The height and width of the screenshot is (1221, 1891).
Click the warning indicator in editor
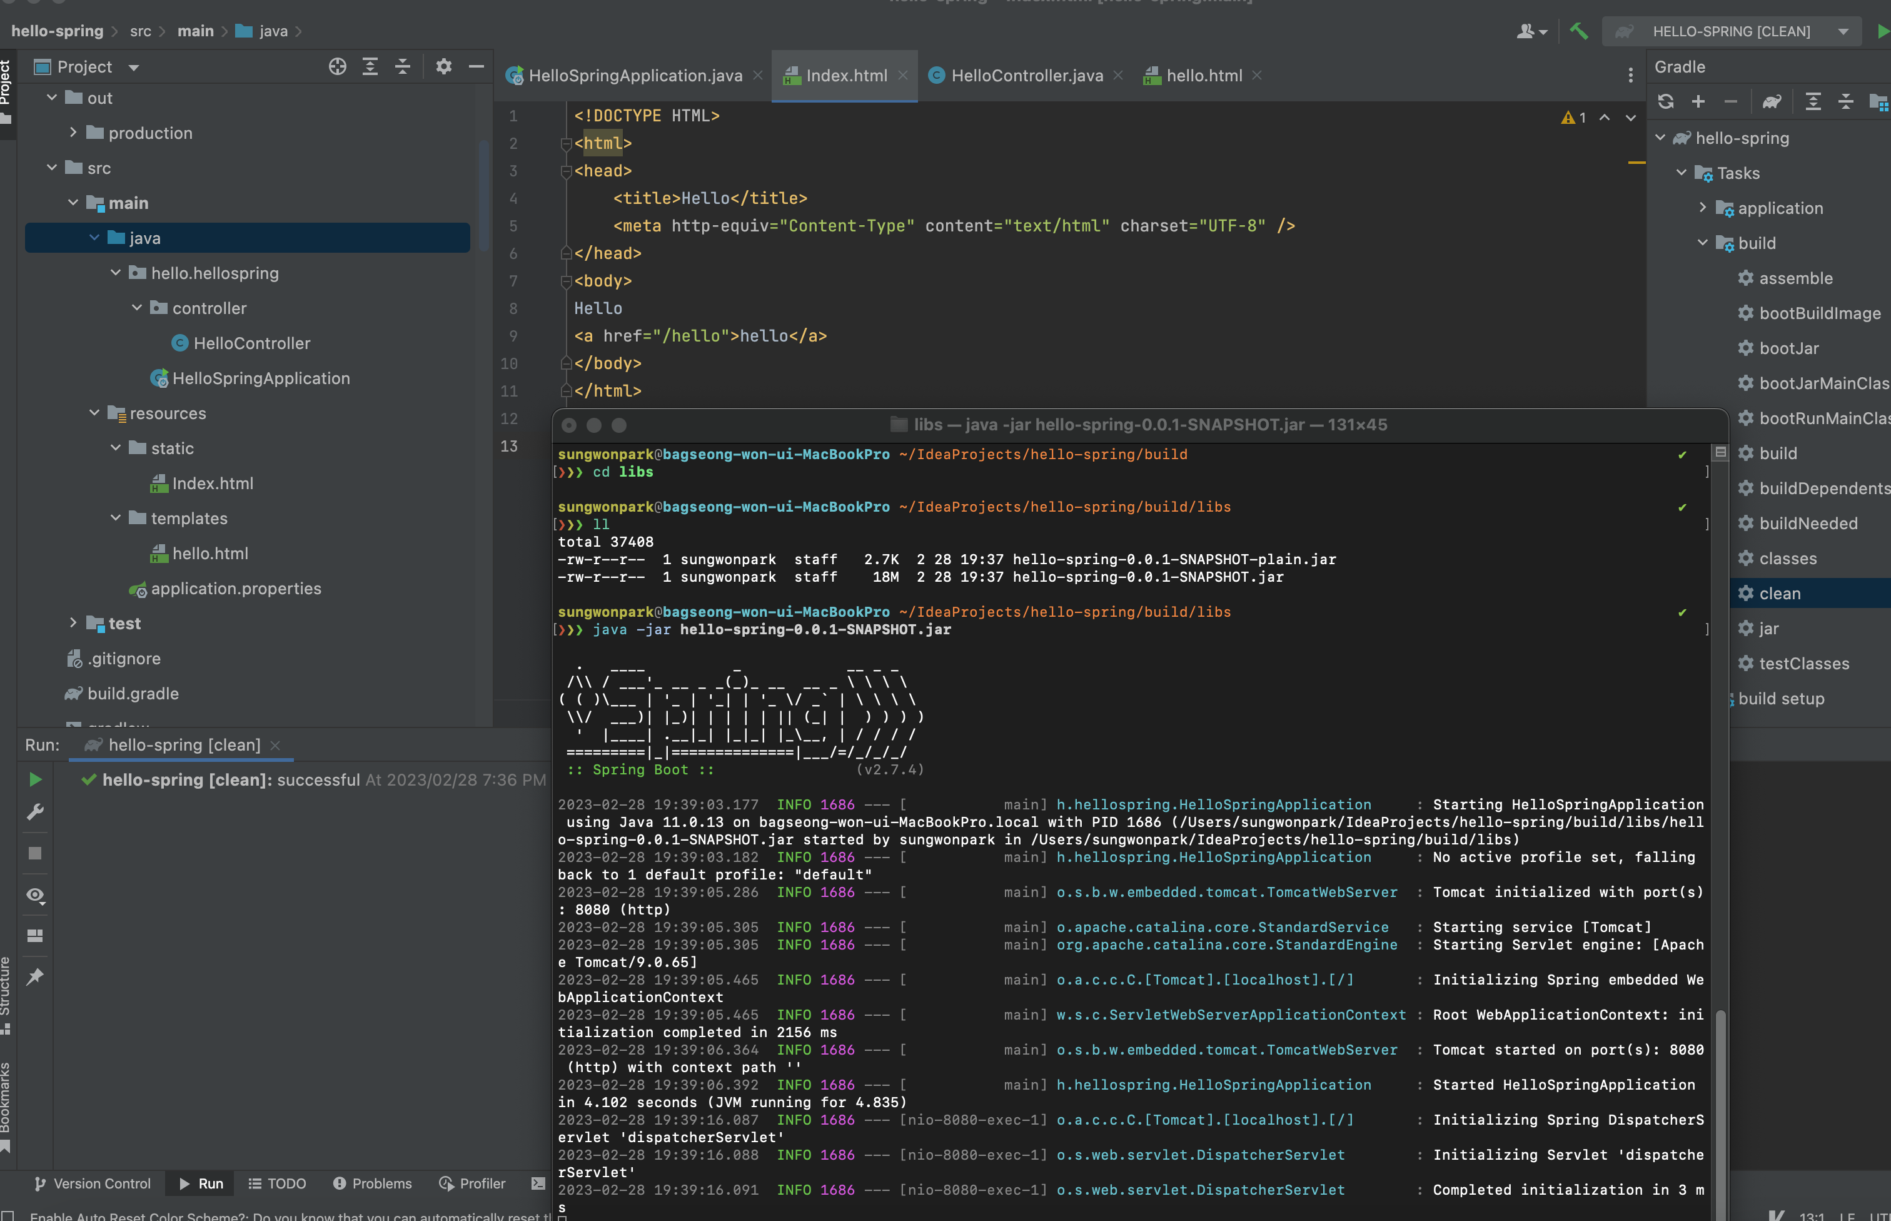point(1573,118)
